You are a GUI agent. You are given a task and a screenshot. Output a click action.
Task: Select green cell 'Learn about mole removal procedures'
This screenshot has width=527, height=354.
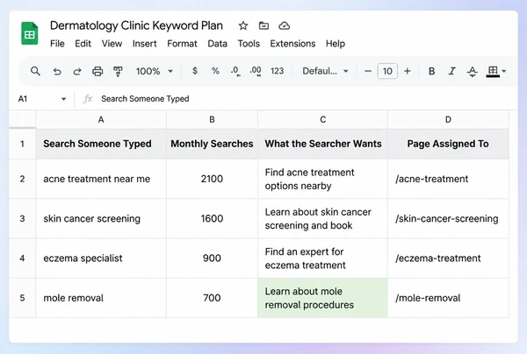[x=322, y=298]
